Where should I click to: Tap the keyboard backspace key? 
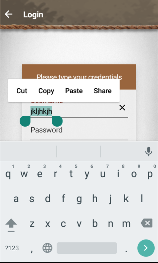pyautogui.click(x=147, y=223)
